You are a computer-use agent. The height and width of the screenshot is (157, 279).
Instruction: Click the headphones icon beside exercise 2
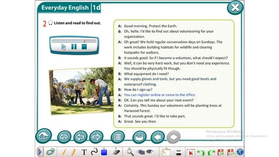coord(51,23)
